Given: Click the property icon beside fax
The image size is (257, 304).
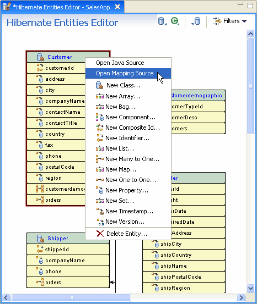Looking at the screenshot, I should point(40,145).
